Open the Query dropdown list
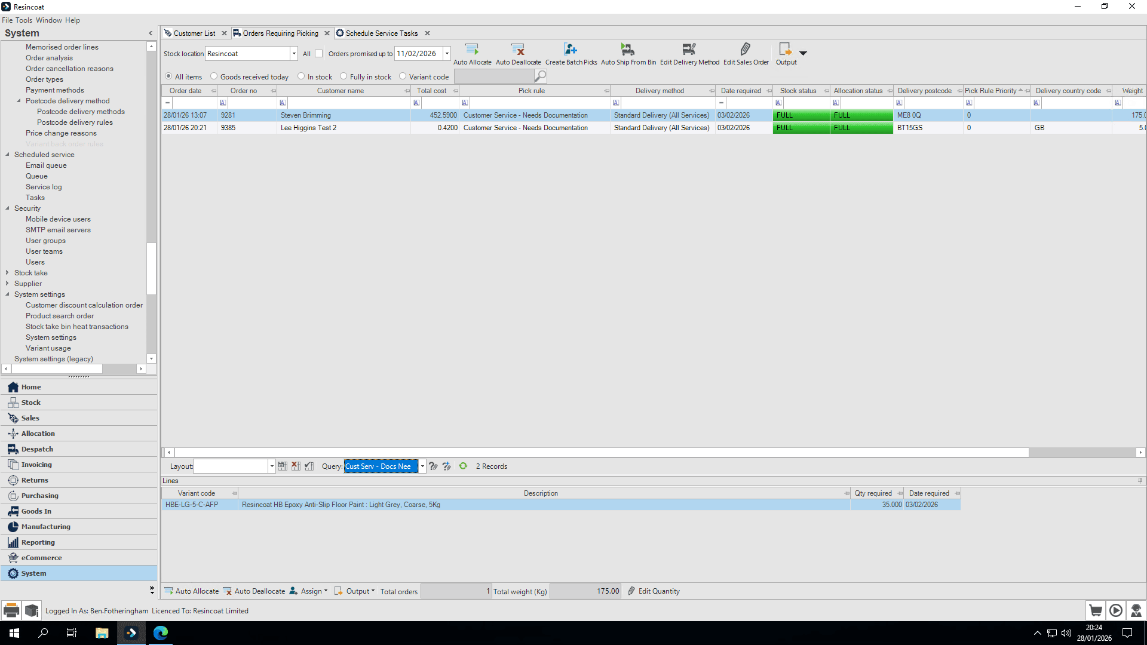The image size is (1147, 645). [x=422, y=466]
